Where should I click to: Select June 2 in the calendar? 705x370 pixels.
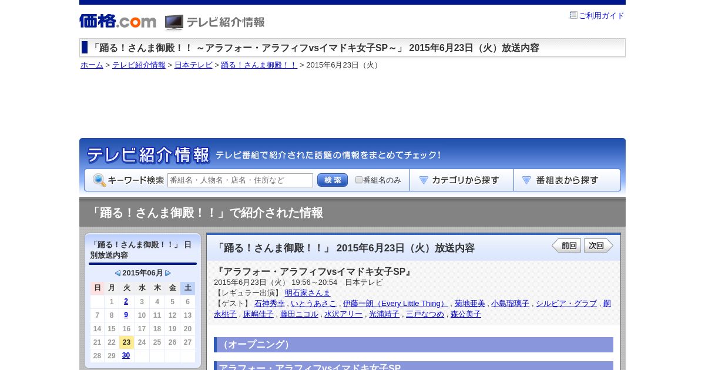(126, 302)
